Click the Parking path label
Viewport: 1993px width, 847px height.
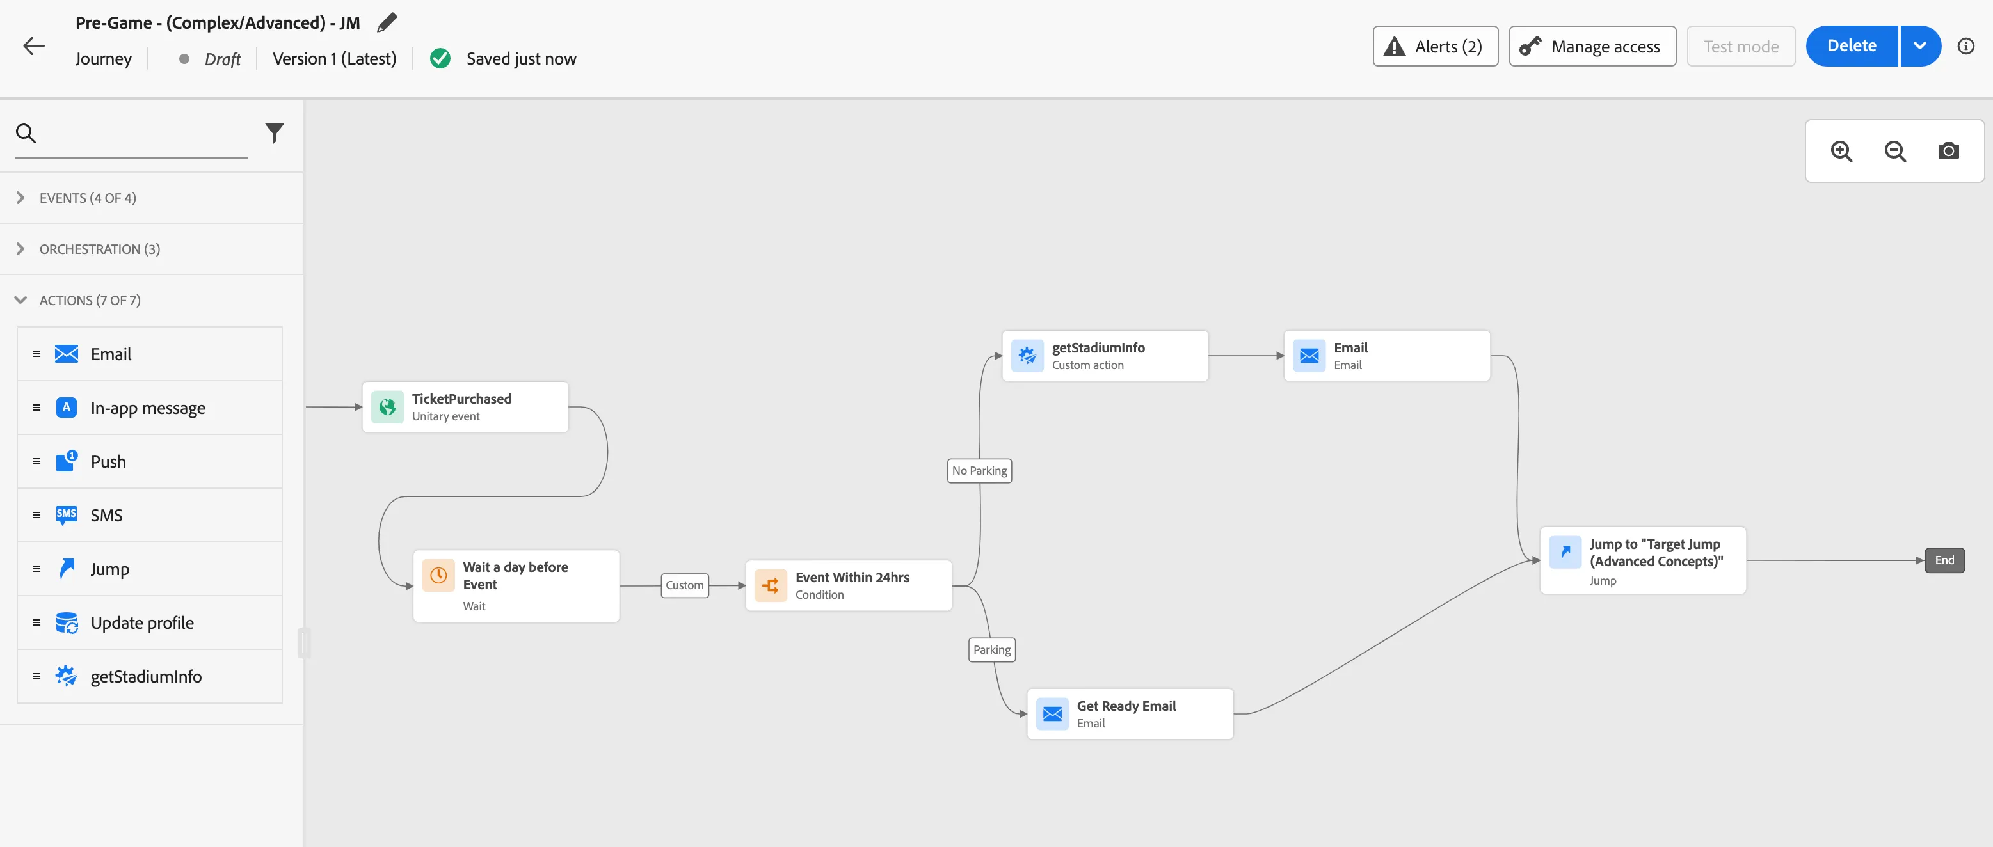(992, 650)
